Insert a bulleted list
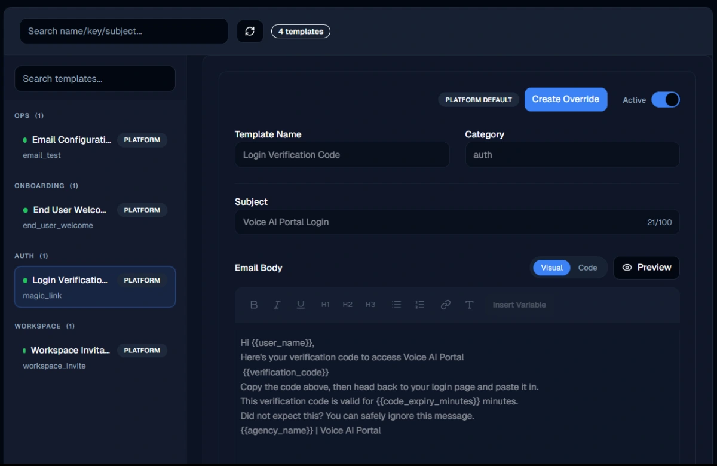The height and width of the screenshot is (466, 717). (396, 305)
